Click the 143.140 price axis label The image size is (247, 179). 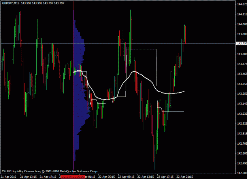tap(242, 104)
